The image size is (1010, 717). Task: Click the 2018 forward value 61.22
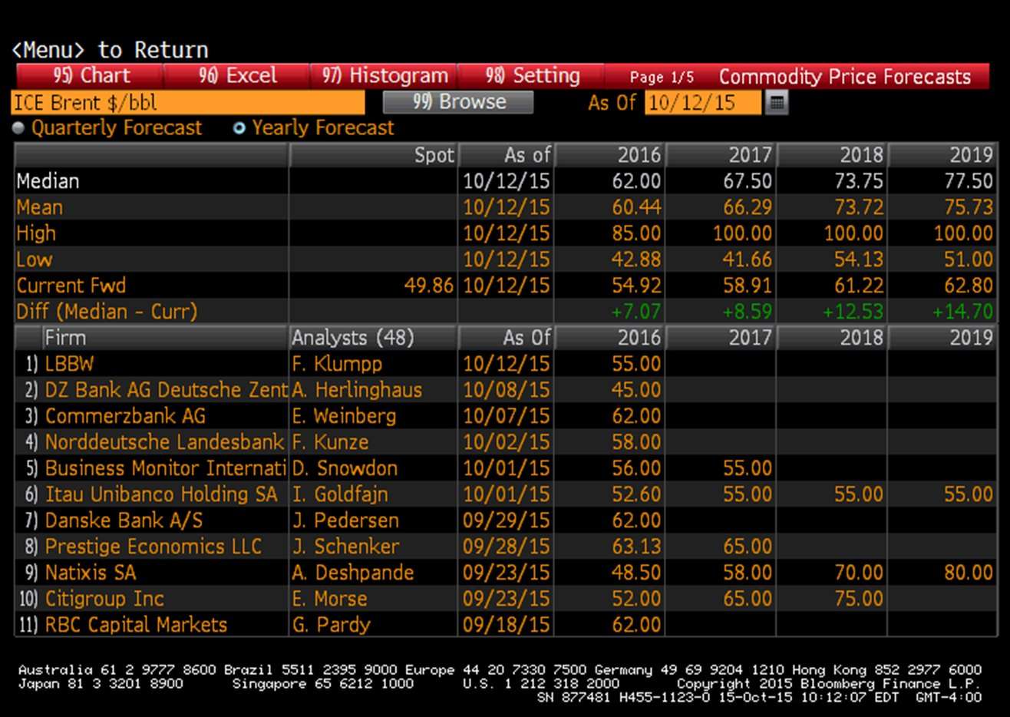pyautogui.click(x=858, y=286)
